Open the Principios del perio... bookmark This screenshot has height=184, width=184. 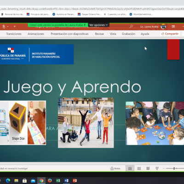[x=38, y=14]
